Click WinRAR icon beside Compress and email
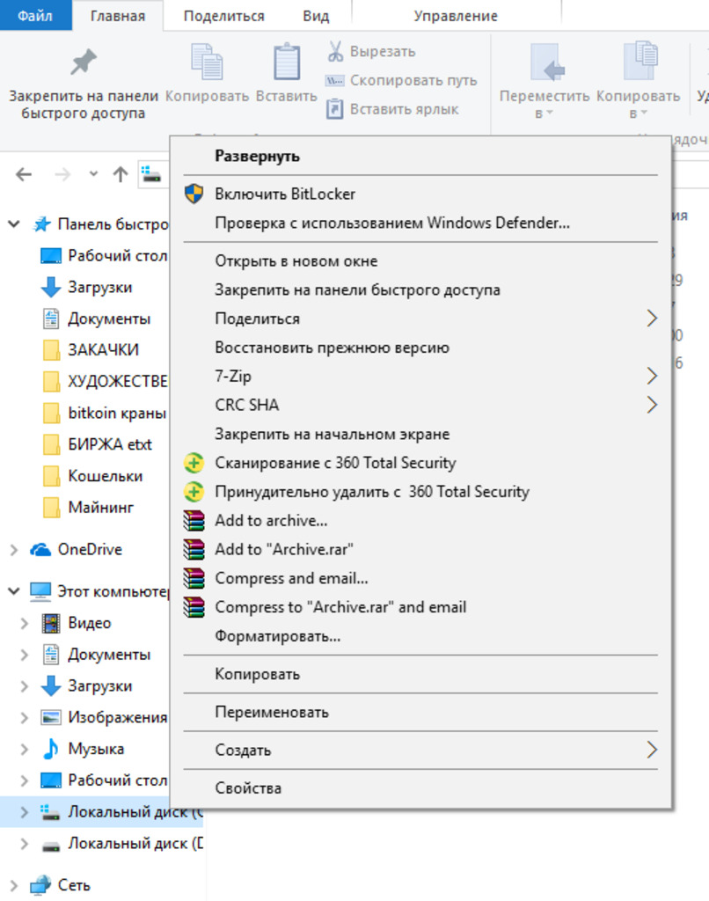This screenshot has height=901, width=709. (194, 578)
